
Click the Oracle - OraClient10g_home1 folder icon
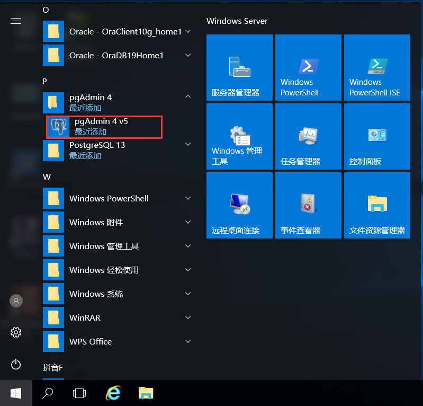click(53, 31)
